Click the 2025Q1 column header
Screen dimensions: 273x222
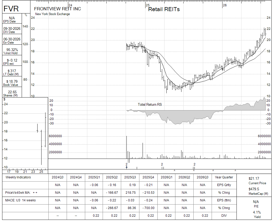[x=94, y=177]
